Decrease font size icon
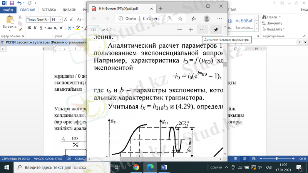Screen dimensions: 308x173 point(71,20)
